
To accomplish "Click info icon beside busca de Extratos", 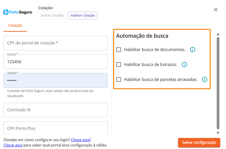I will 184,65.
